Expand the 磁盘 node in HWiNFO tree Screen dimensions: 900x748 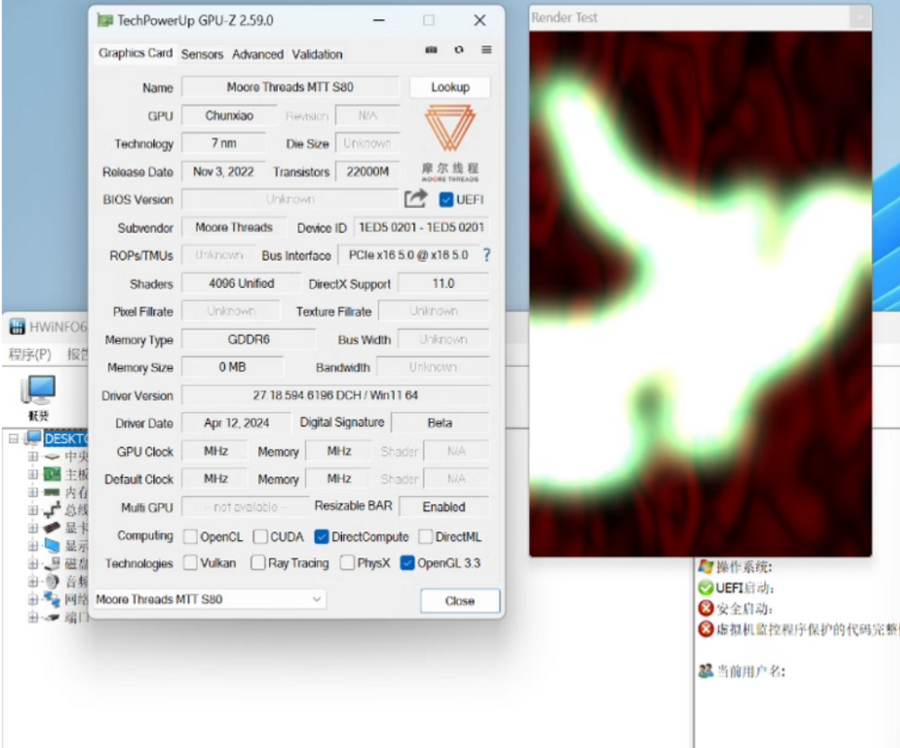[x=33, y=563]
